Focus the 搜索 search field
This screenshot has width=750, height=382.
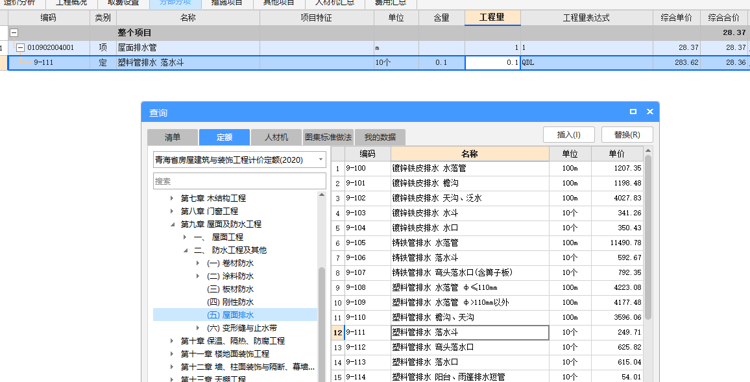point(239,181)
